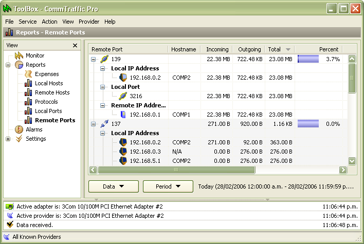Collapse the port 139 row
Viewport: 364px width, 244px height.
(x=94, y=59)
